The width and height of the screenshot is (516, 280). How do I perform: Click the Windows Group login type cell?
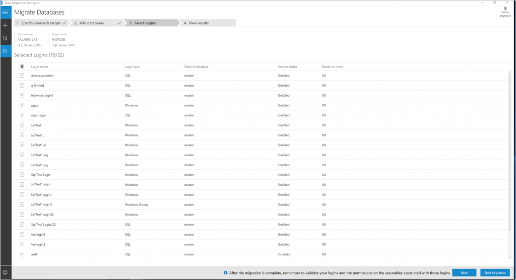click(136, 204)
